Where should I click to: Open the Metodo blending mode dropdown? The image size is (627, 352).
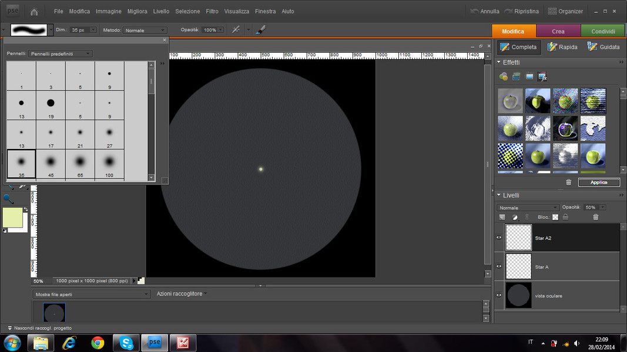pyautogui.click(x=145, y=30)
